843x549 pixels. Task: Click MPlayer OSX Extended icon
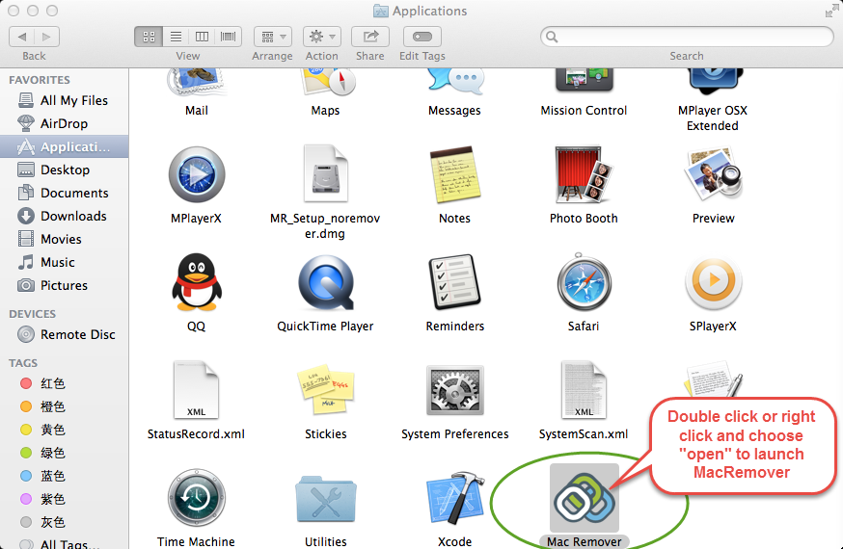(714, 81)
